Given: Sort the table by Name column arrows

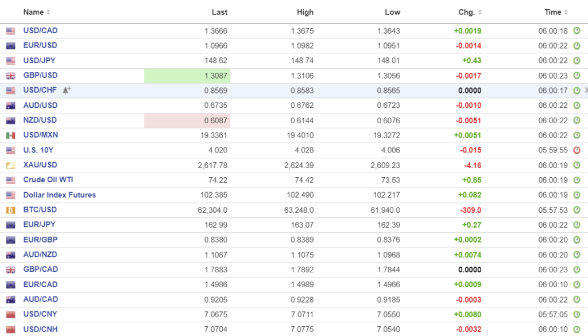Looking at the screenshot, I should point(48,12).
